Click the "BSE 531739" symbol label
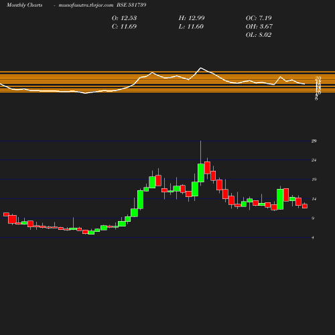335x335 pixels. pos(131,5)
